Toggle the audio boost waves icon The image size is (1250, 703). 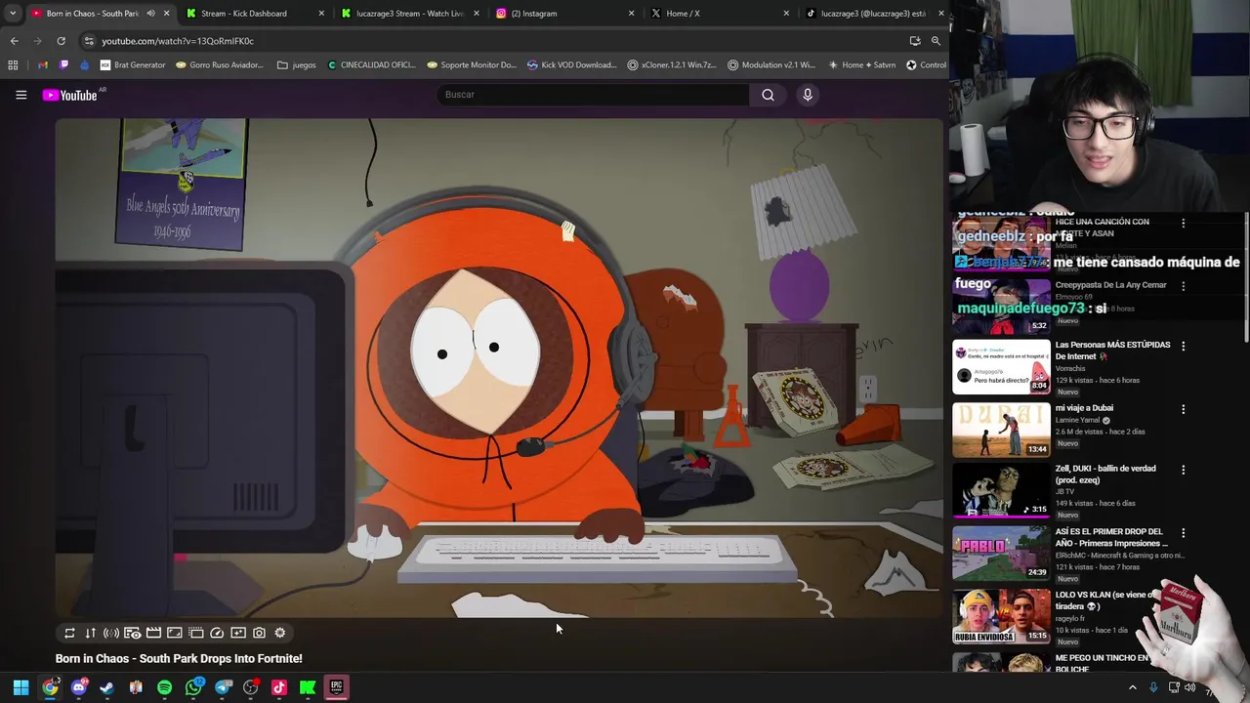click(111, 633)
